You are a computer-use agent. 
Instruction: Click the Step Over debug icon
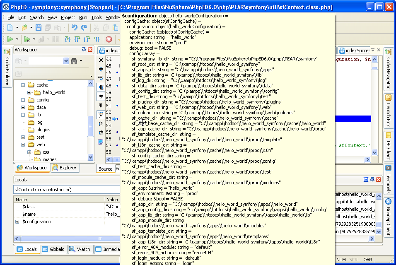pos(77,39)
